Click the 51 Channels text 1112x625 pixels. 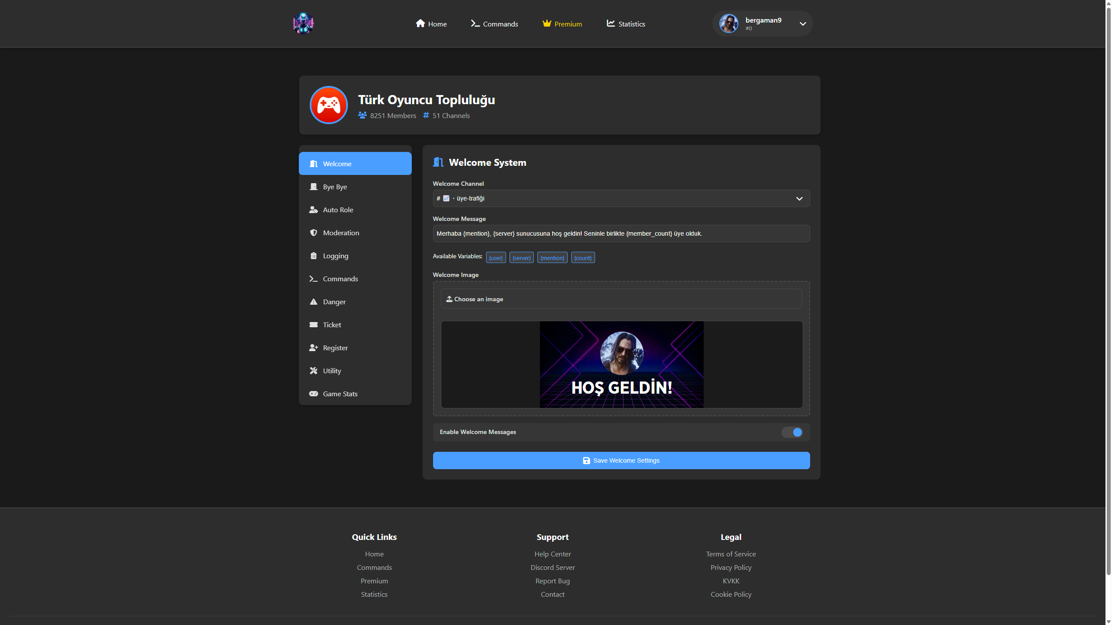coord(451,115)
